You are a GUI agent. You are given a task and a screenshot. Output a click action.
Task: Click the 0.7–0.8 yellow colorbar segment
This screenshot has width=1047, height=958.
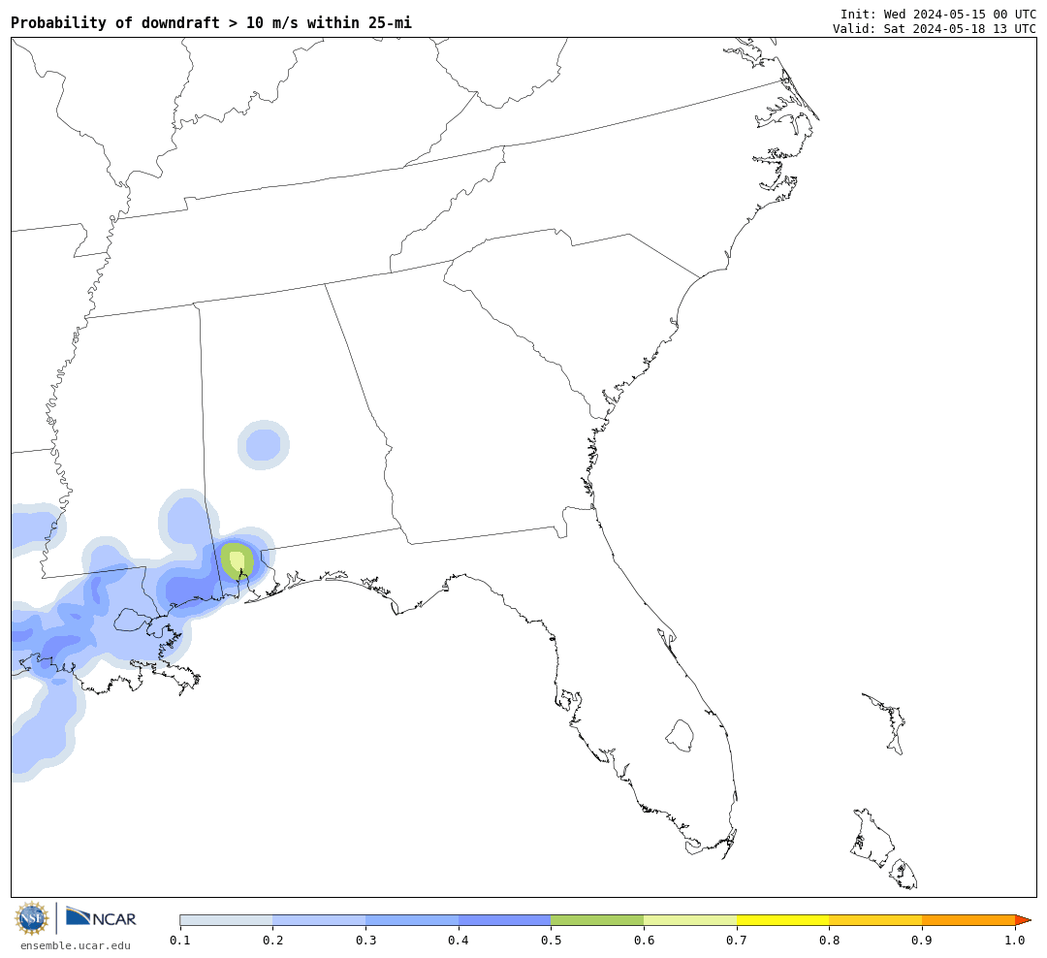point(783,920)
